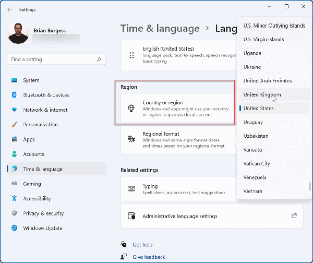
Task: Open Bluetooth & devices category
Action: point(56,95)
